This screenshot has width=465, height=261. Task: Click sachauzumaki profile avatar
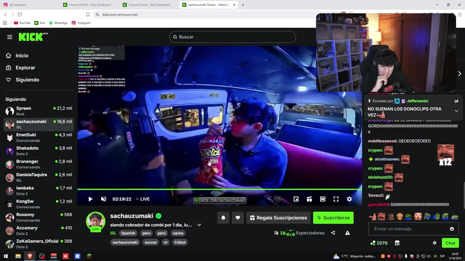[x=96, y=221]
